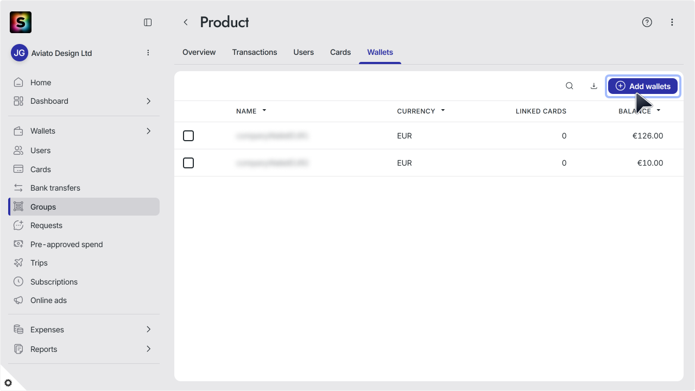Click the Bank transfers arrows icon
The width and height of the screenshot is (695, 391).
(x=18, y=188)
